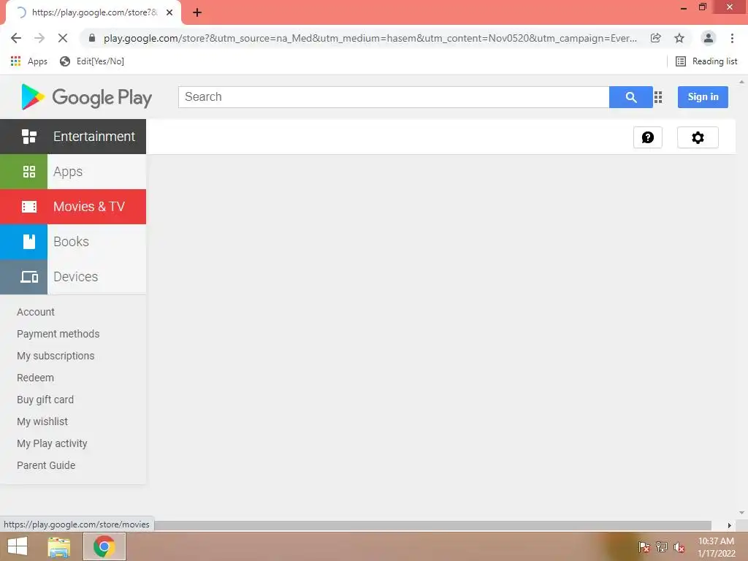Click the muted volume tray icon
The height and width of the screenshot is (561, 748).
[679, 547]
